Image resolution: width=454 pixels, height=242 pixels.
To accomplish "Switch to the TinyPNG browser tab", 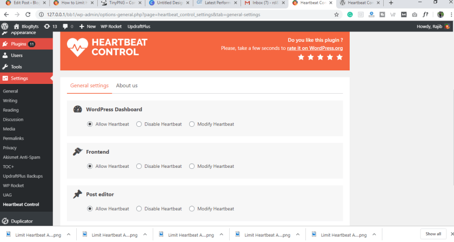I will (x=121, y=3).
